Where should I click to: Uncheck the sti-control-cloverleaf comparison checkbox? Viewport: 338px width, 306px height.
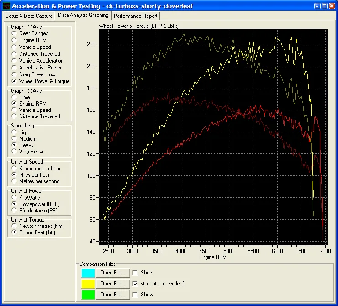pos(135,284)
